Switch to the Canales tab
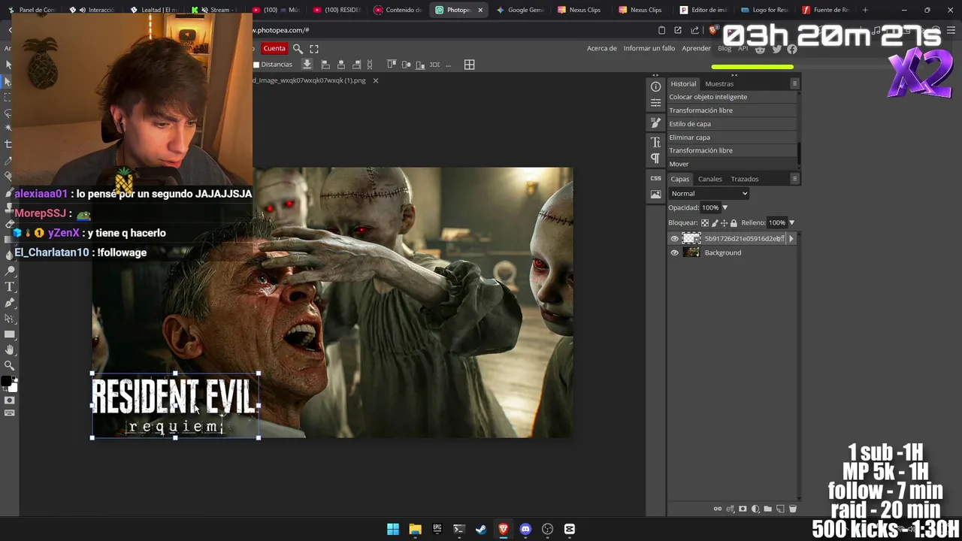This screenshot has width=962, height=541. pyautogui.click(x=709, y=179)
